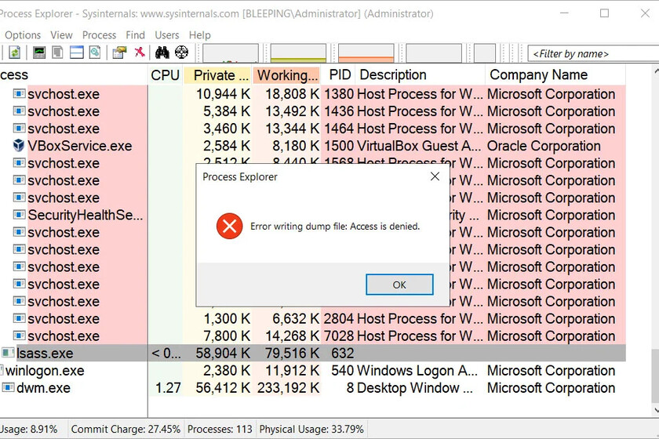Open the Process menu
Image resolution: width=659 pixels, height=439 pixels.
[99, 34]
